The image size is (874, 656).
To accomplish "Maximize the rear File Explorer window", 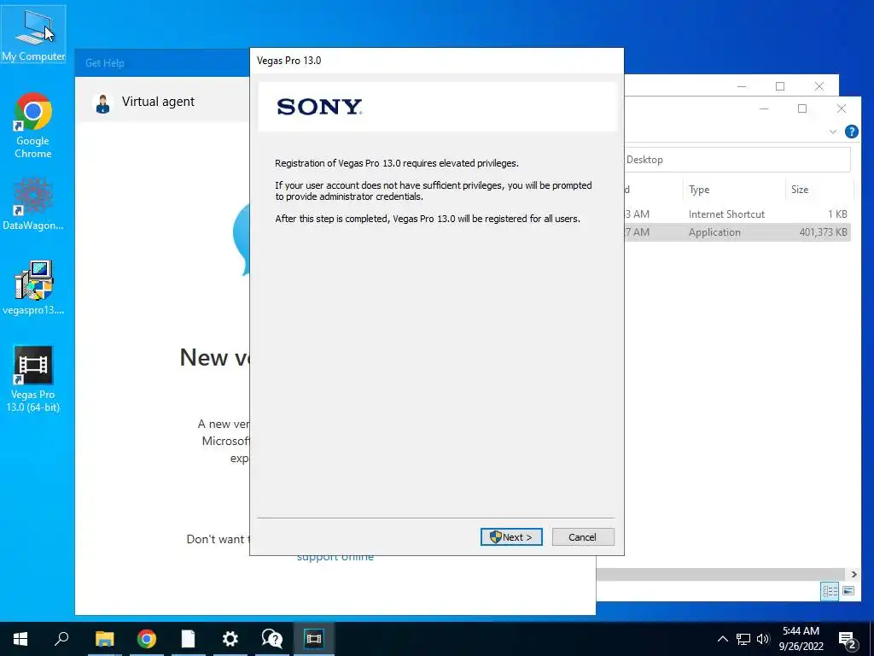I will [x=780, y=86].
